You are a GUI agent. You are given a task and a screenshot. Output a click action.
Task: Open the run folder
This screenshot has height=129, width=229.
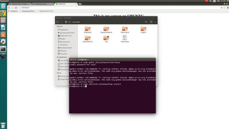[x=106, y=39]
